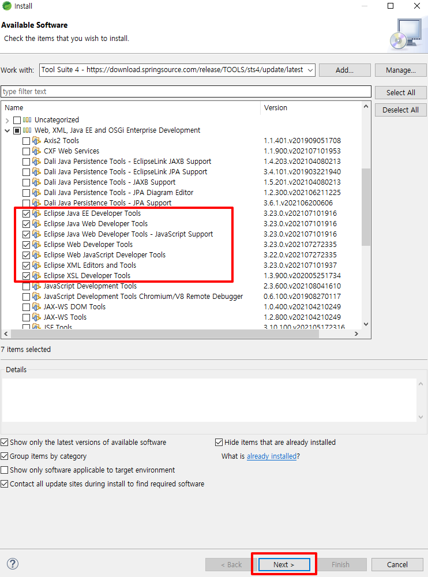Expand the Uncategorized category

pos(7,121)
